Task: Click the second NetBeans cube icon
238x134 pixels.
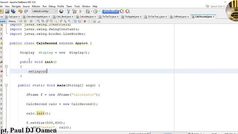Action: coord(128,11)
